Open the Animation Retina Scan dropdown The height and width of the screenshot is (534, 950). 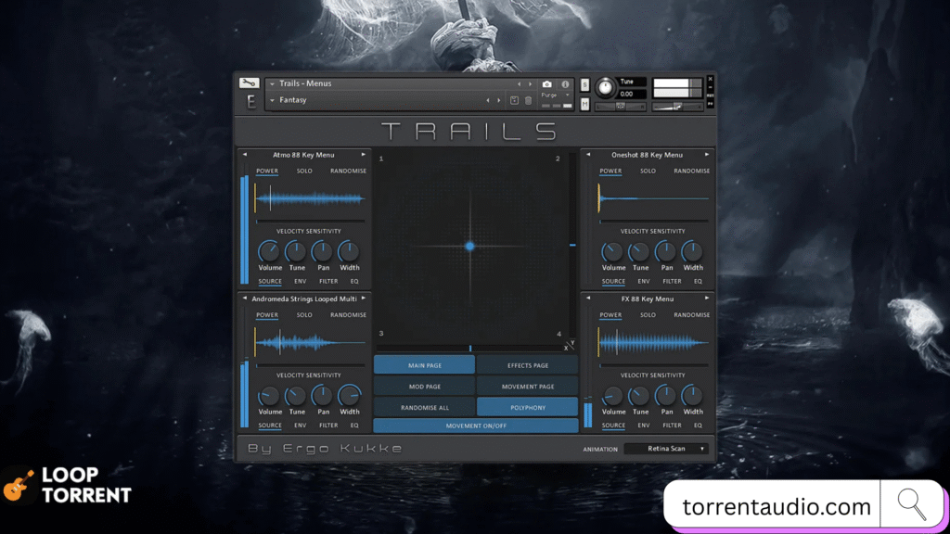click(666, 449)
